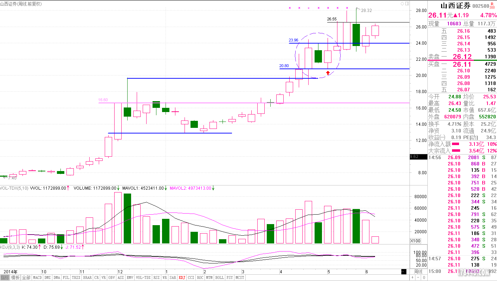
Task: Click the 23.96 price level label
Action: tap(293, 40)
